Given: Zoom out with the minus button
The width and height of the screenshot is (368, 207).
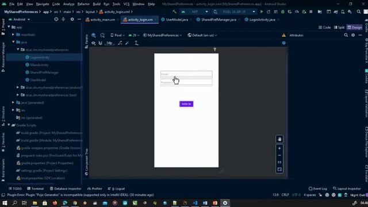Looking at the screenshot, I should pyautogui.click(x=279, y=155).
